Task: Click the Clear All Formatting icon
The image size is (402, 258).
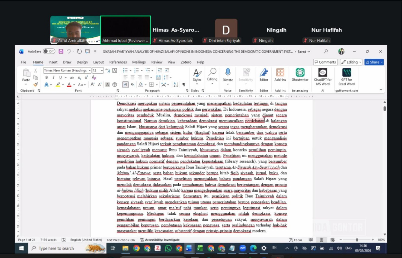Action: [x=94, y=77]
